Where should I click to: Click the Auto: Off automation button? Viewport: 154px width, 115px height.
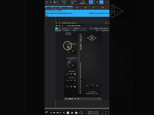coord(58,30)
